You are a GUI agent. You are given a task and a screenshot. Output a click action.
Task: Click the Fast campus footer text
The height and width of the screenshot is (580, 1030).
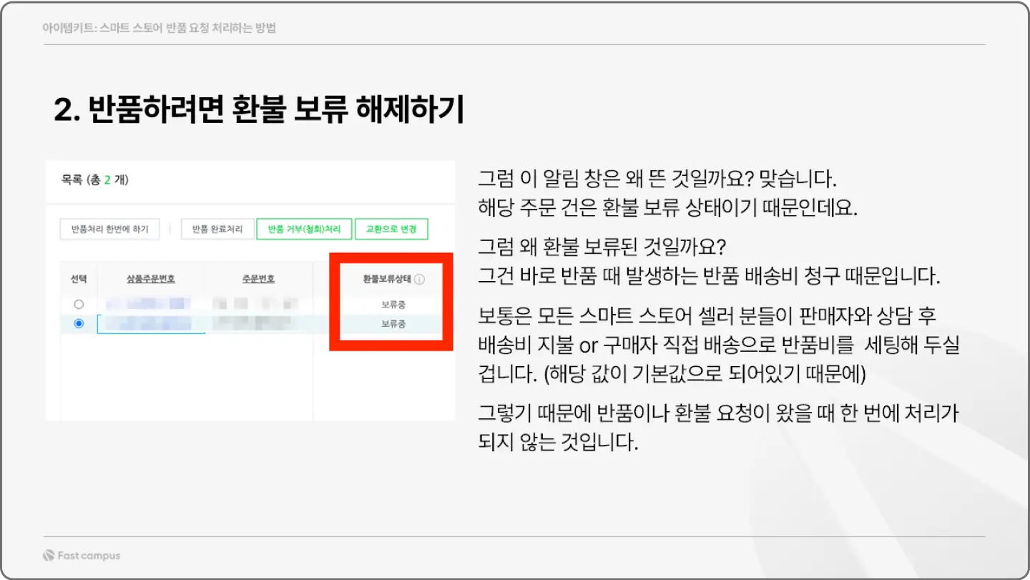pos(89,556)
